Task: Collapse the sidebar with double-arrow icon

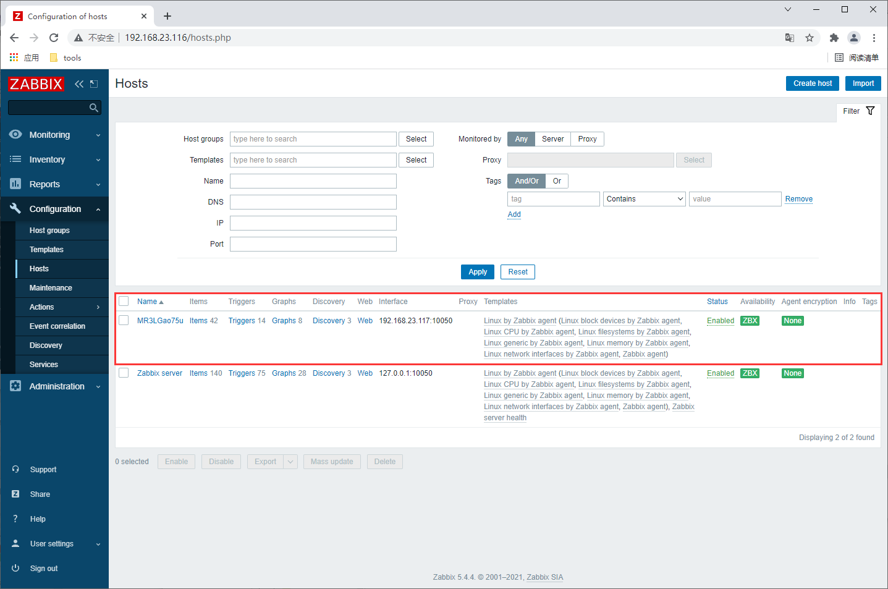Action: click(79, 83)
